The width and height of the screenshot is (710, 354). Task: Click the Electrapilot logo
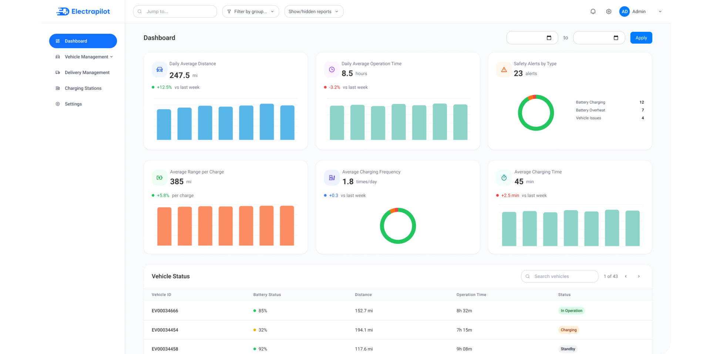point(83,11)
